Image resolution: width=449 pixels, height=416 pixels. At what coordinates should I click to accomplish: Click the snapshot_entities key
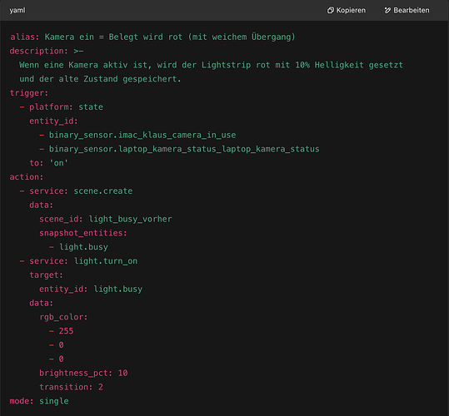click(x=83, y=233)
